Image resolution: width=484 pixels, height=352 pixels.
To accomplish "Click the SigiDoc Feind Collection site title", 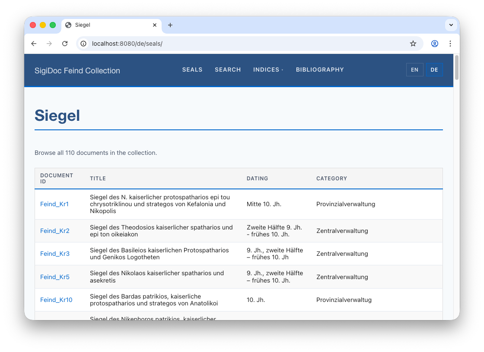I will (77, 71).
